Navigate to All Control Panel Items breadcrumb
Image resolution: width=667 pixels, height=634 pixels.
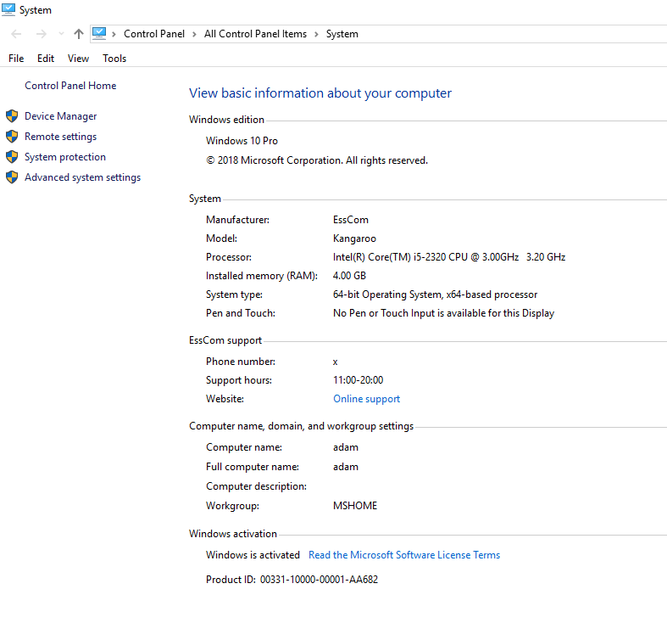(x=255, y=34)
